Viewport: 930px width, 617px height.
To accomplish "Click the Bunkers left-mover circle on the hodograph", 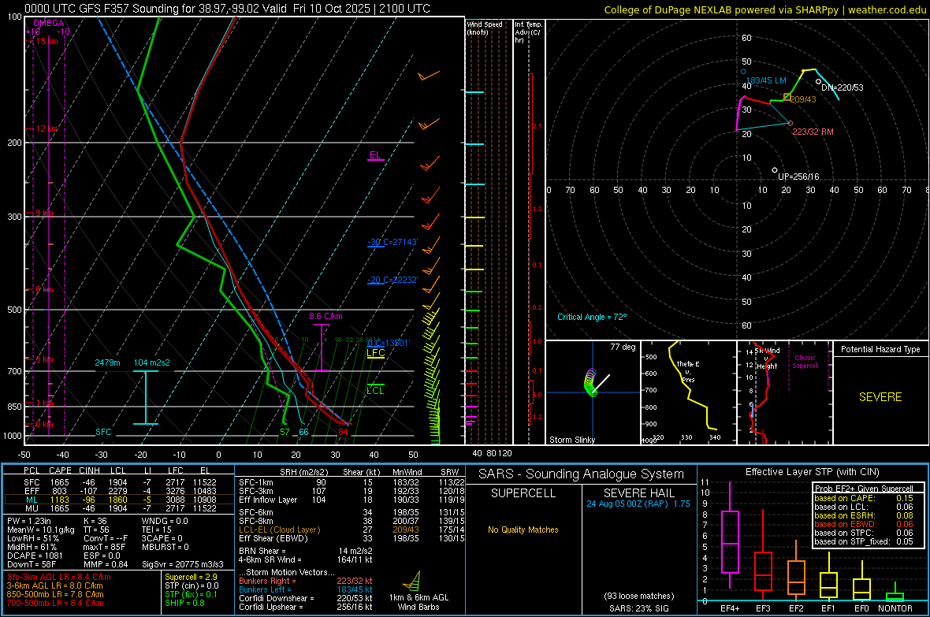I will click(x=743, y=72).
